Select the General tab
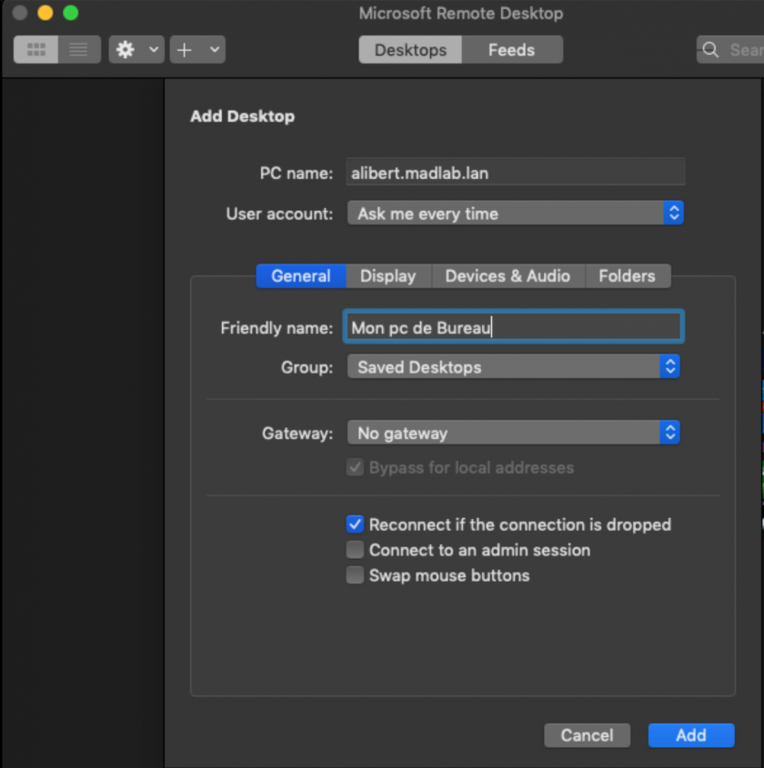The image size is (764, 768). (x=301, y=275)
